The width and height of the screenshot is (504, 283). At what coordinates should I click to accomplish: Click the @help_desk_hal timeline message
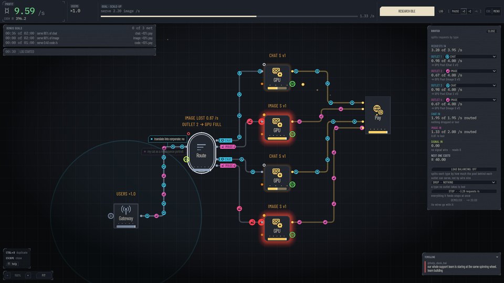(461, 267)
